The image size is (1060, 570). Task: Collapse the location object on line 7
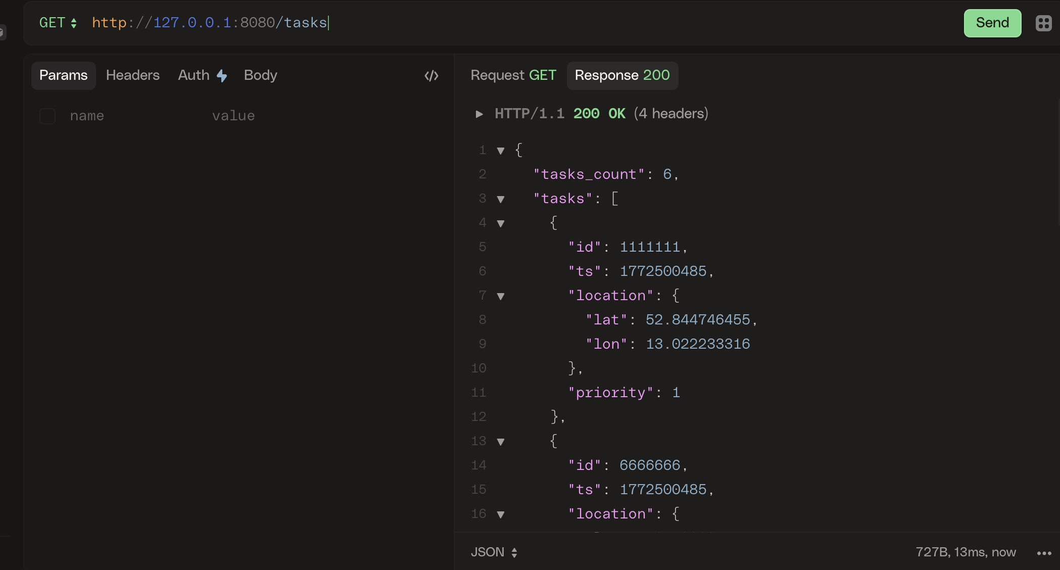(x=501, y=297)
